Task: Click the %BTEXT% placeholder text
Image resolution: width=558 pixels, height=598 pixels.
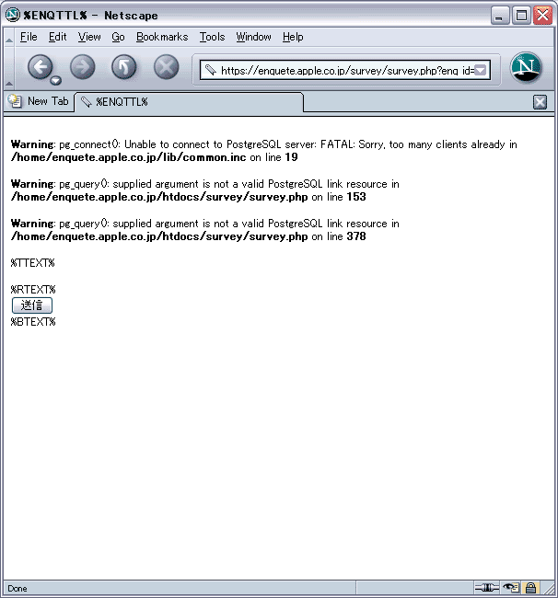Action: pos(33,322)
